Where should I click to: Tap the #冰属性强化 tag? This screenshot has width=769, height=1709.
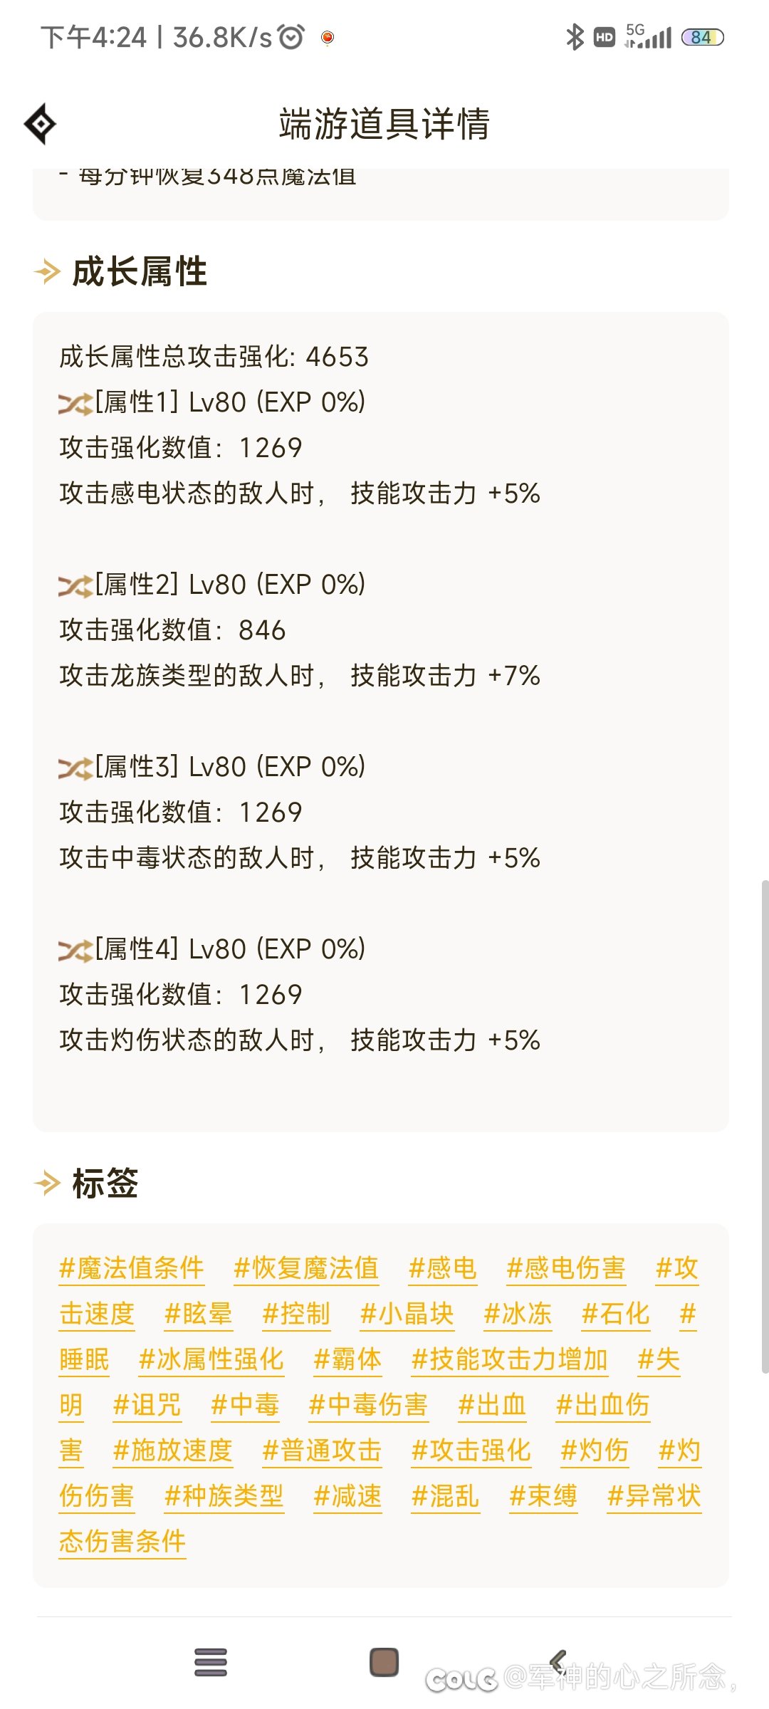pyautogui.click(x=211, y=1359)
